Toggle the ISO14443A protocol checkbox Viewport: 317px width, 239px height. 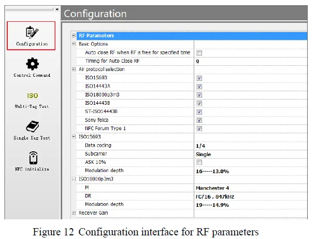pos(199,87)
